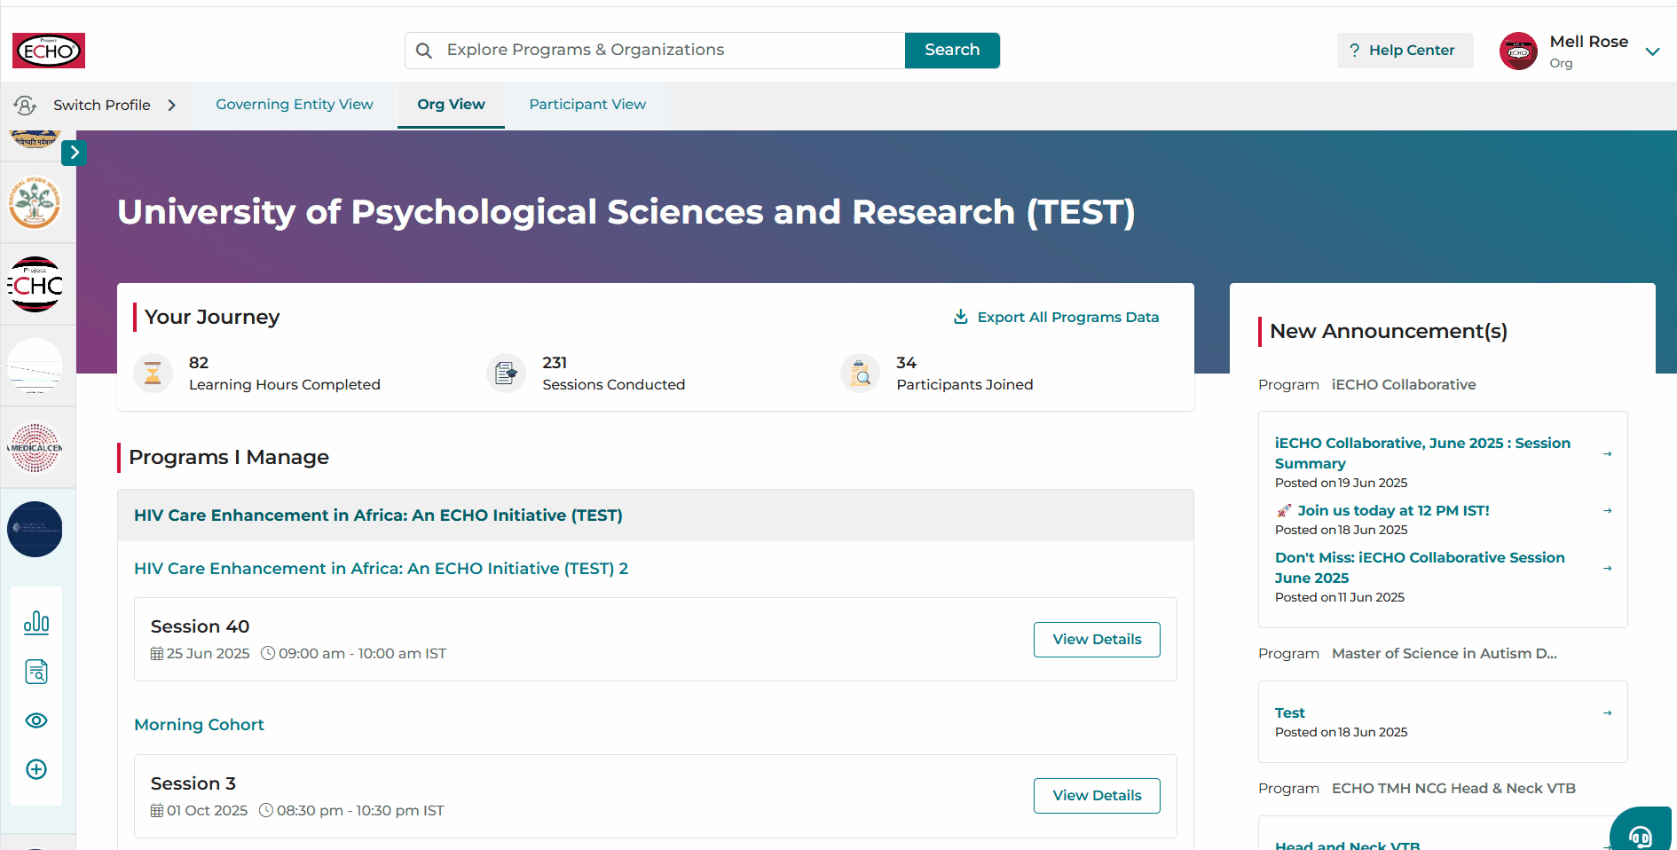Viewport: 1677px width, 850px height.
Task: Click the 'Your Journey' heading
Action: pyautogui.click(x=212, y=318)
